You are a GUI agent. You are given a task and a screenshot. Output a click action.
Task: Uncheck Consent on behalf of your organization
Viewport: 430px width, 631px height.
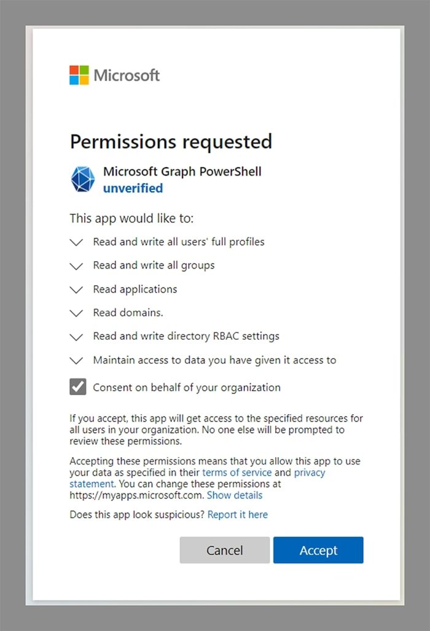(77, 387)
